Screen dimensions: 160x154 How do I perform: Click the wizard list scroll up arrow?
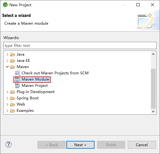153,54
